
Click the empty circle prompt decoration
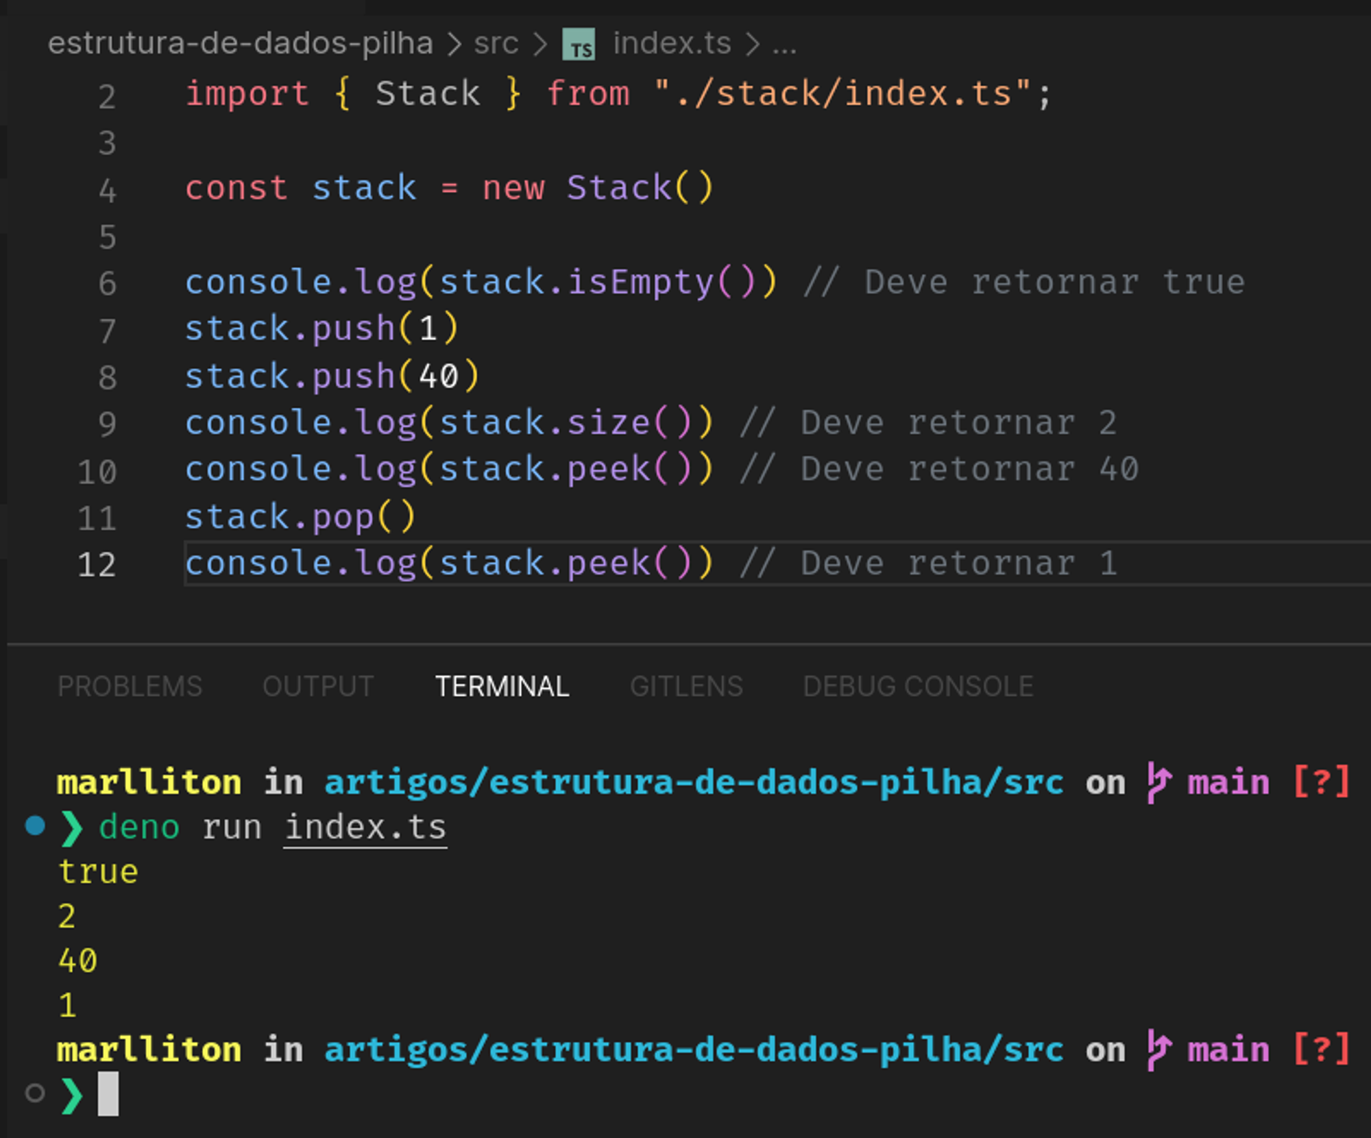click(x=35, y=1093)
